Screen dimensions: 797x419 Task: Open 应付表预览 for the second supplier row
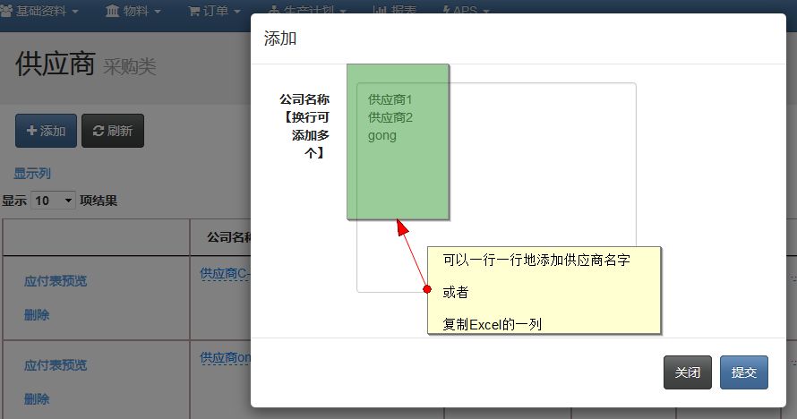coord(56,365)
